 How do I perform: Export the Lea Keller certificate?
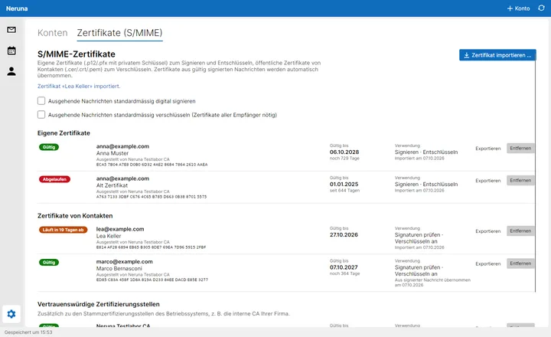pos(487,231)
